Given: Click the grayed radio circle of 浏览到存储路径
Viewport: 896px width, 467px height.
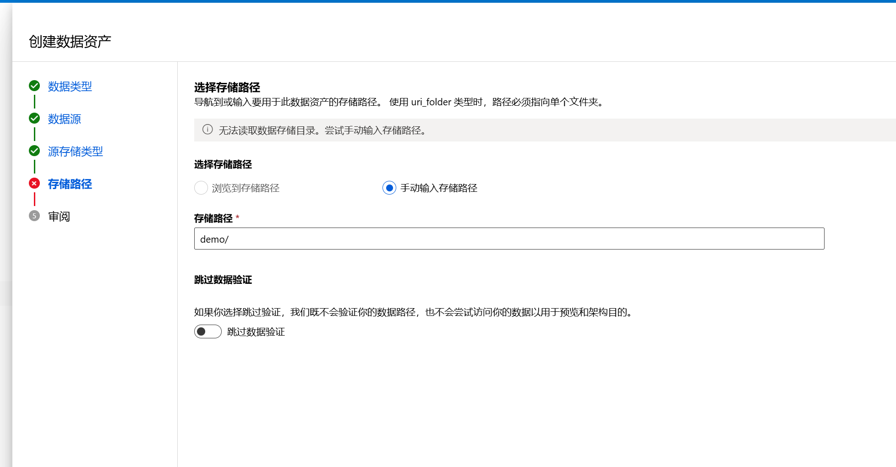Looking at the screenshot, I should click(201, 188).
